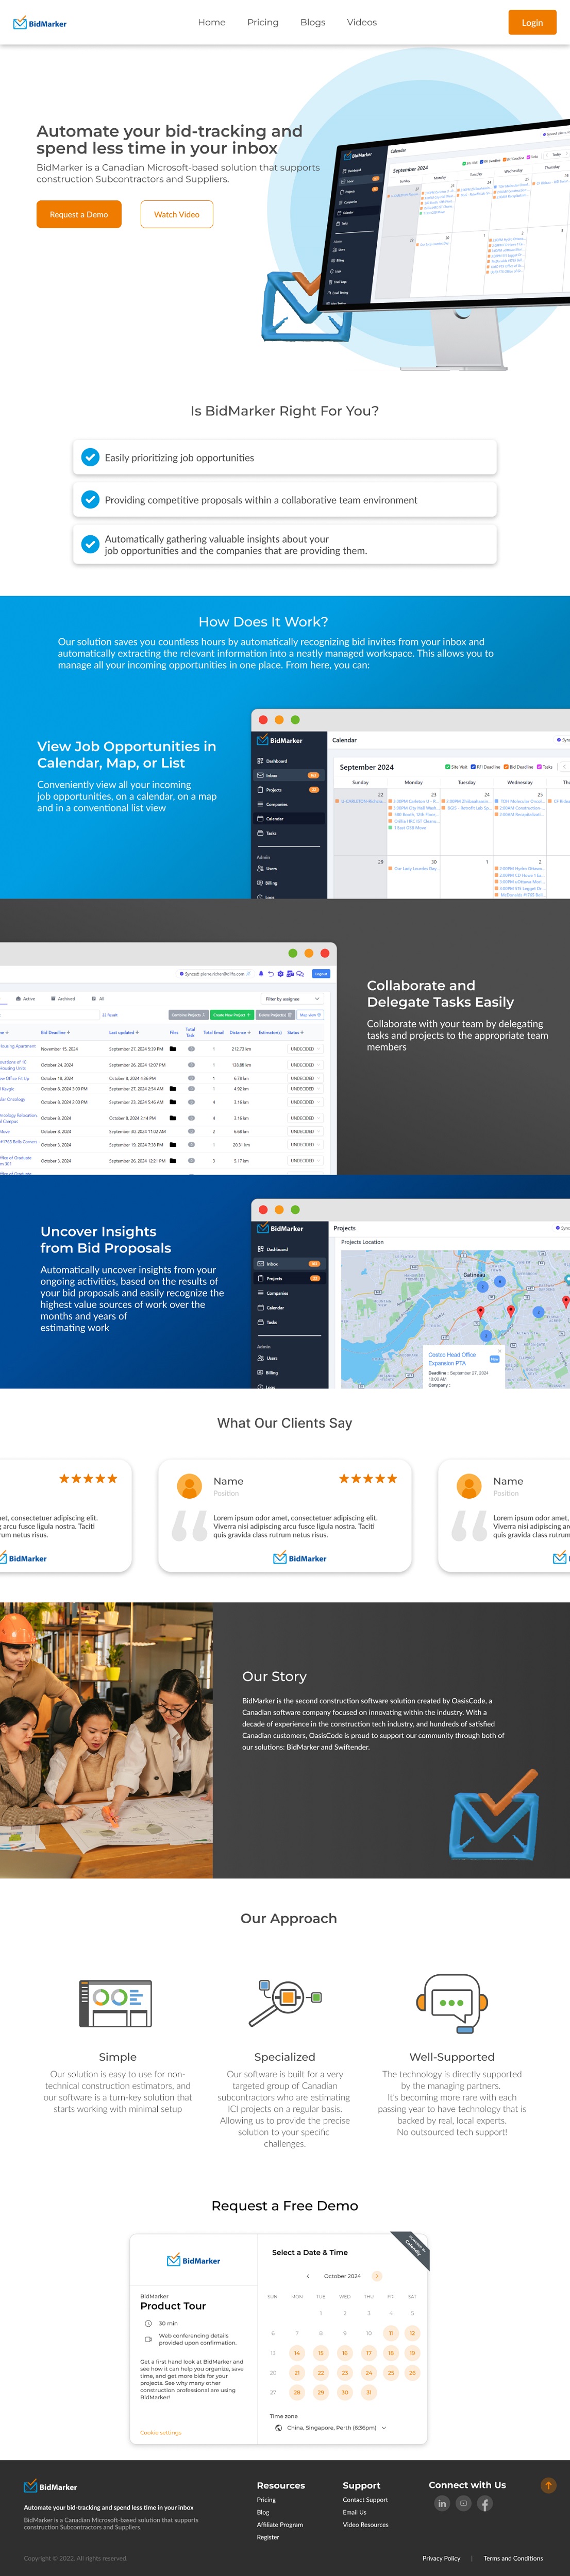Open the Email Us footer link

pyautogui.click(x=355, y=2512)
